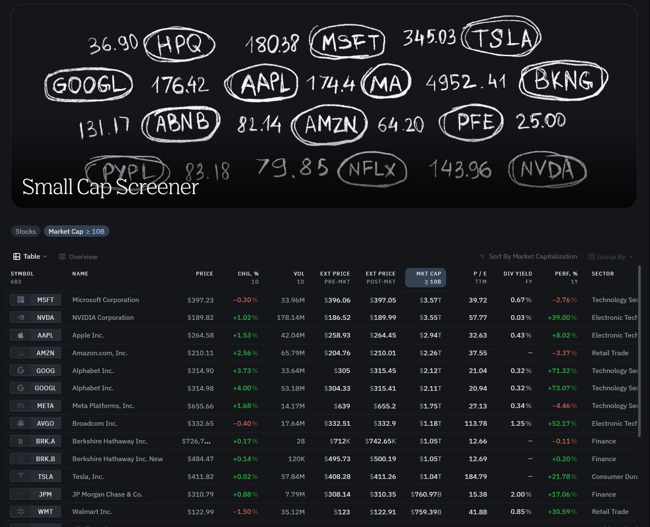This screenshot has width=650, height=527.
Task: Click the Meta infinity logo icon
Action: [21, 405]
